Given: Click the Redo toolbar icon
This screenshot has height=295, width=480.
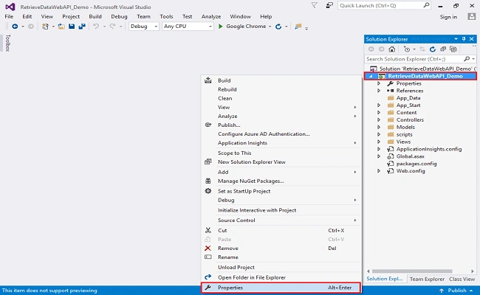Looking at the screenshot, I should pos(113,27).
